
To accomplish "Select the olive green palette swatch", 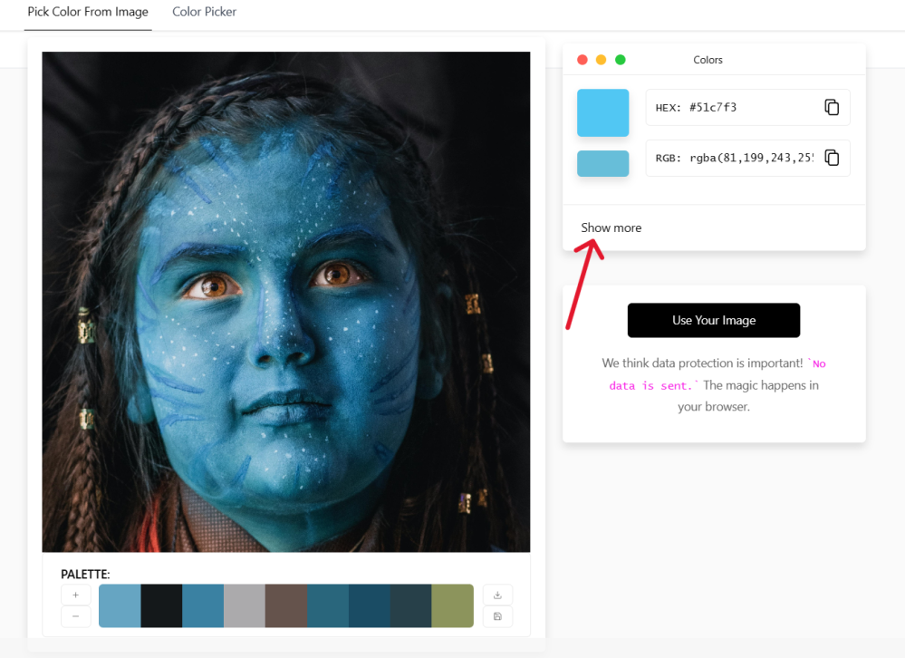I will pyautogui.click(x=452, y=605).
